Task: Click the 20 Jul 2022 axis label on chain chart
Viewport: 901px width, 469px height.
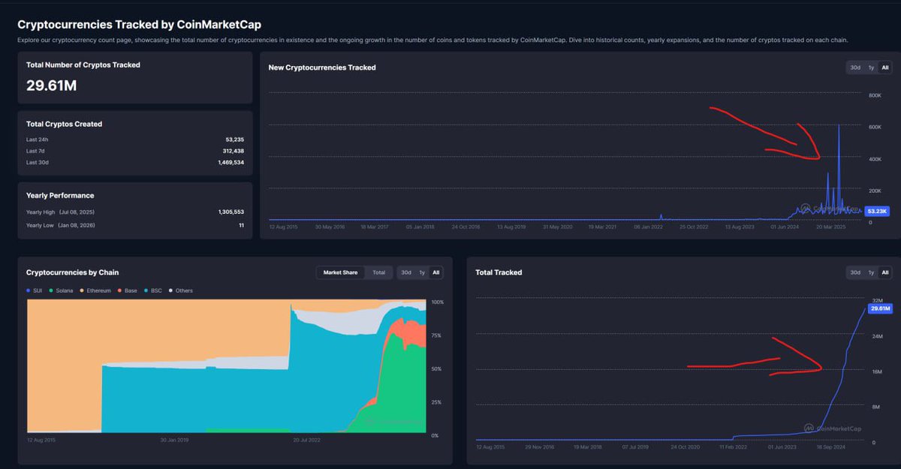Action: coord(306,440)
